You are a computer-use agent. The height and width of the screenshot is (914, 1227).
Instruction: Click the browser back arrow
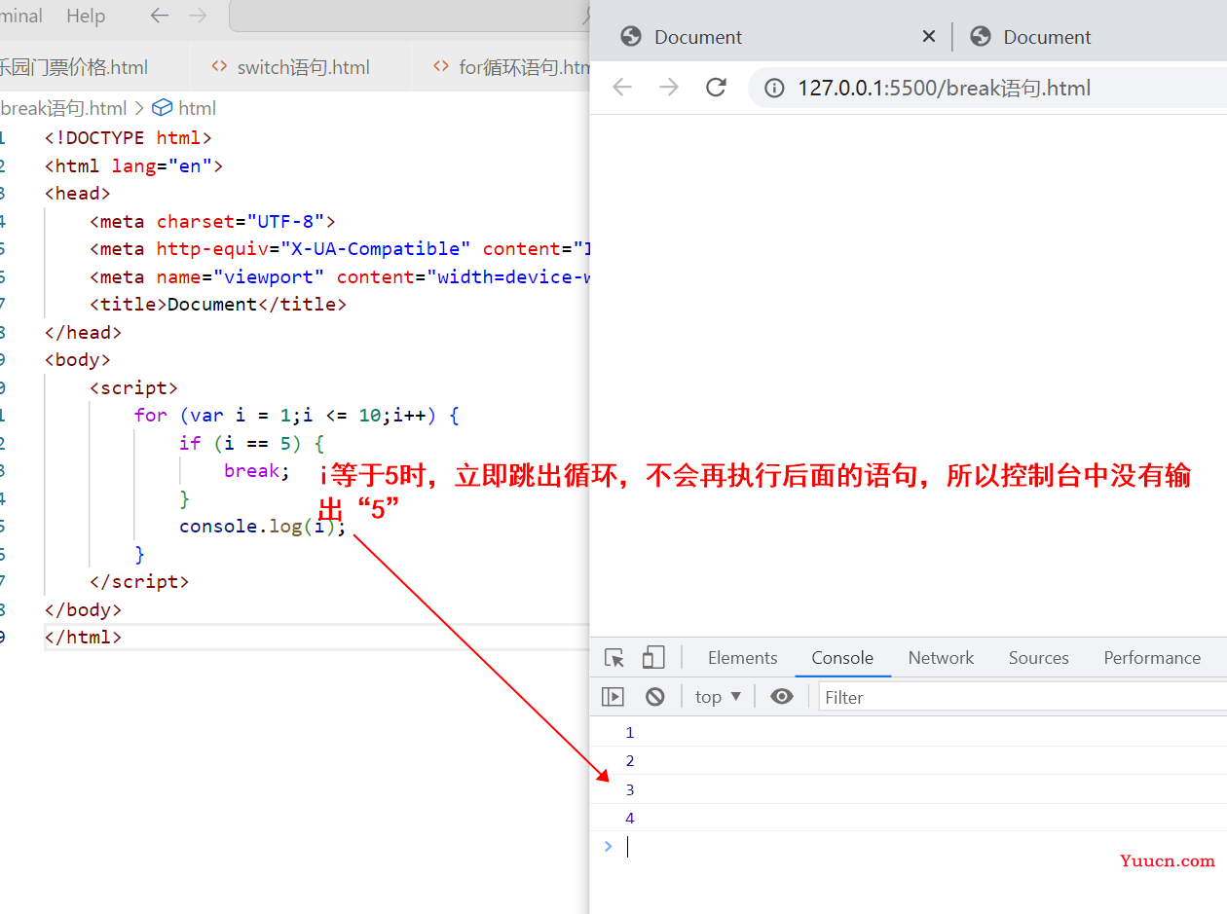pyautogui.click(x=622, y=88)
